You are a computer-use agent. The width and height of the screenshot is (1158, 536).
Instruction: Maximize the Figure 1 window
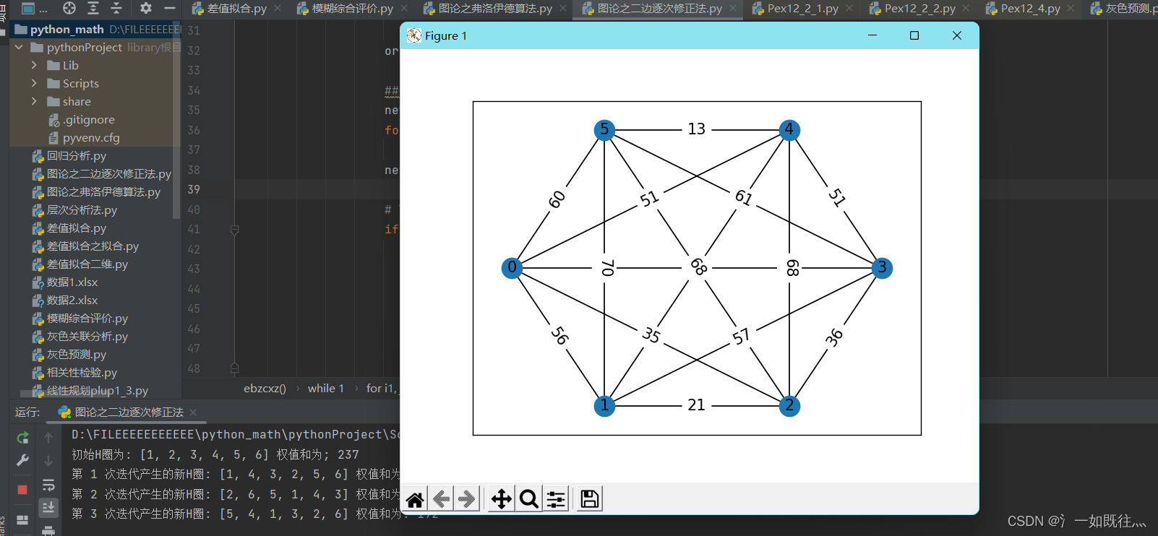point(914,35)
